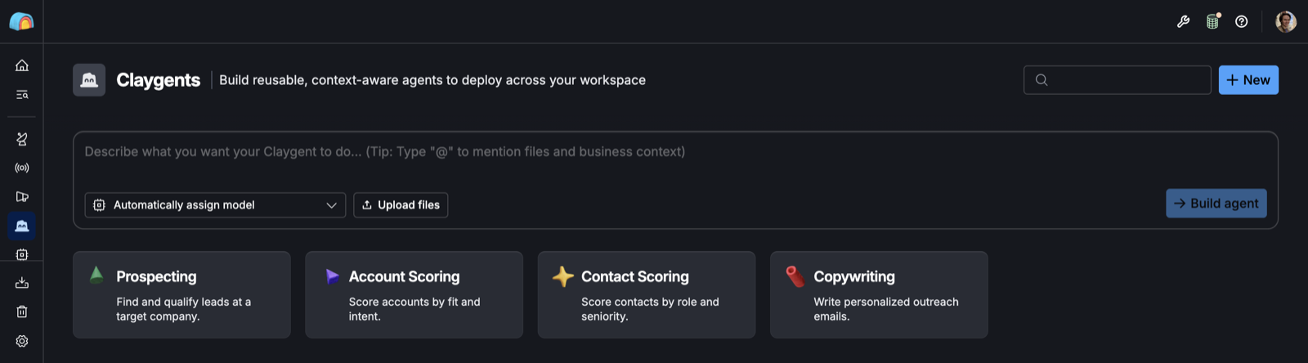
Task: Open the help question mark icon
Action: tap(1242, 22)
